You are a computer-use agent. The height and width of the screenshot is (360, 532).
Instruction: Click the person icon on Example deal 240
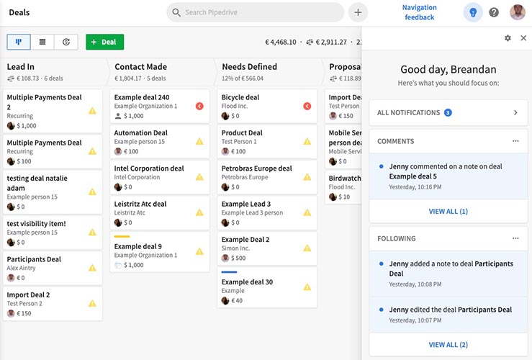[118, 116]
